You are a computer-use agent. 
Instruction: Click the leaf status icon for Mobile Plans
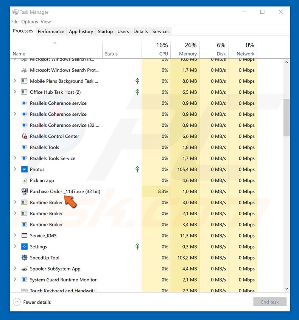(x=137, y=81)
